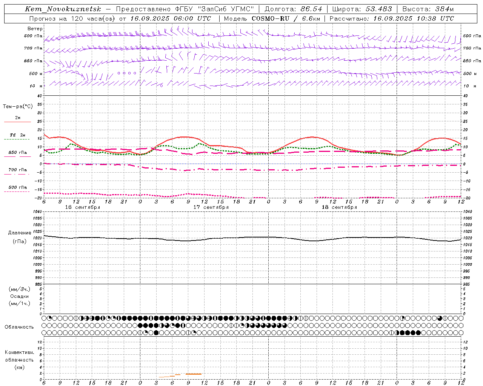Click the 850 гПа temperature legend entry

17,153
